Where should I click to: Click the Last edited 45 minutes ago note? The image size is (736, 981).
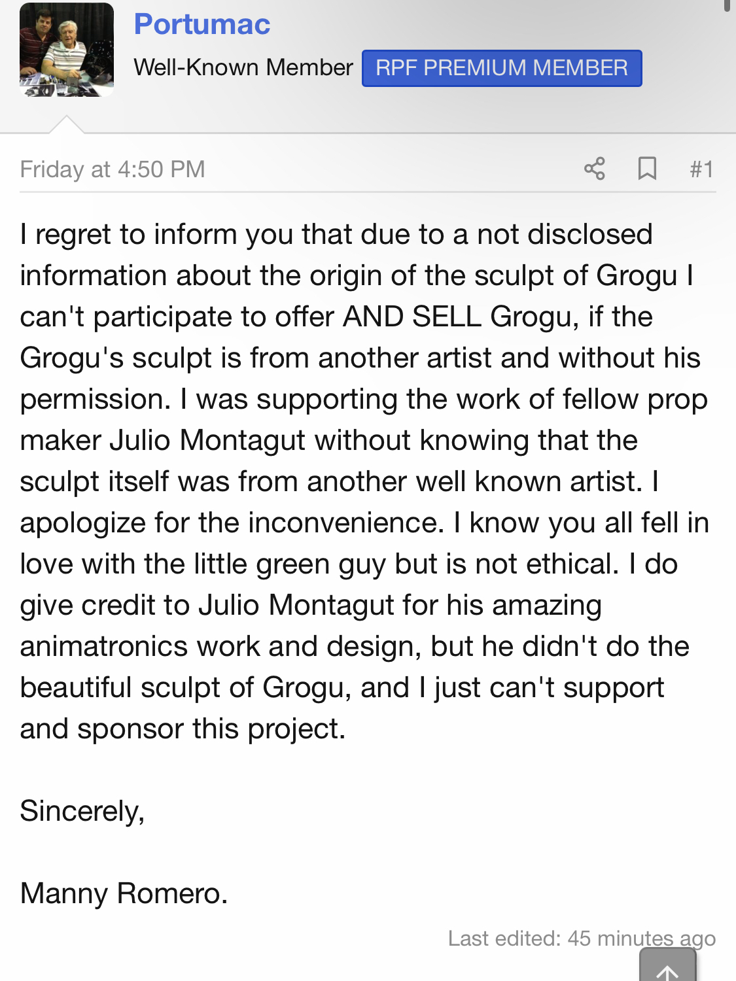(x=582, y=938)
